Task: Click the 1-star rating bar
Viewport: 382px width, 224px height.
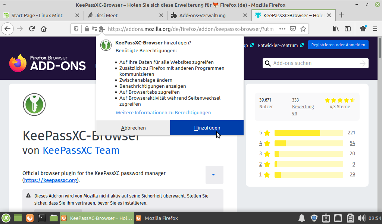Action: (x=309, y=175)
